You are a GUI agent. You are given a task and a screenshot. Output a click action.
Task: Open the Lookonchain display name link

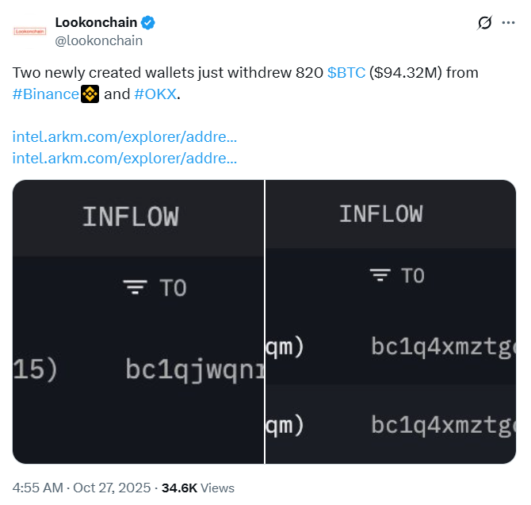pos(95,22)
